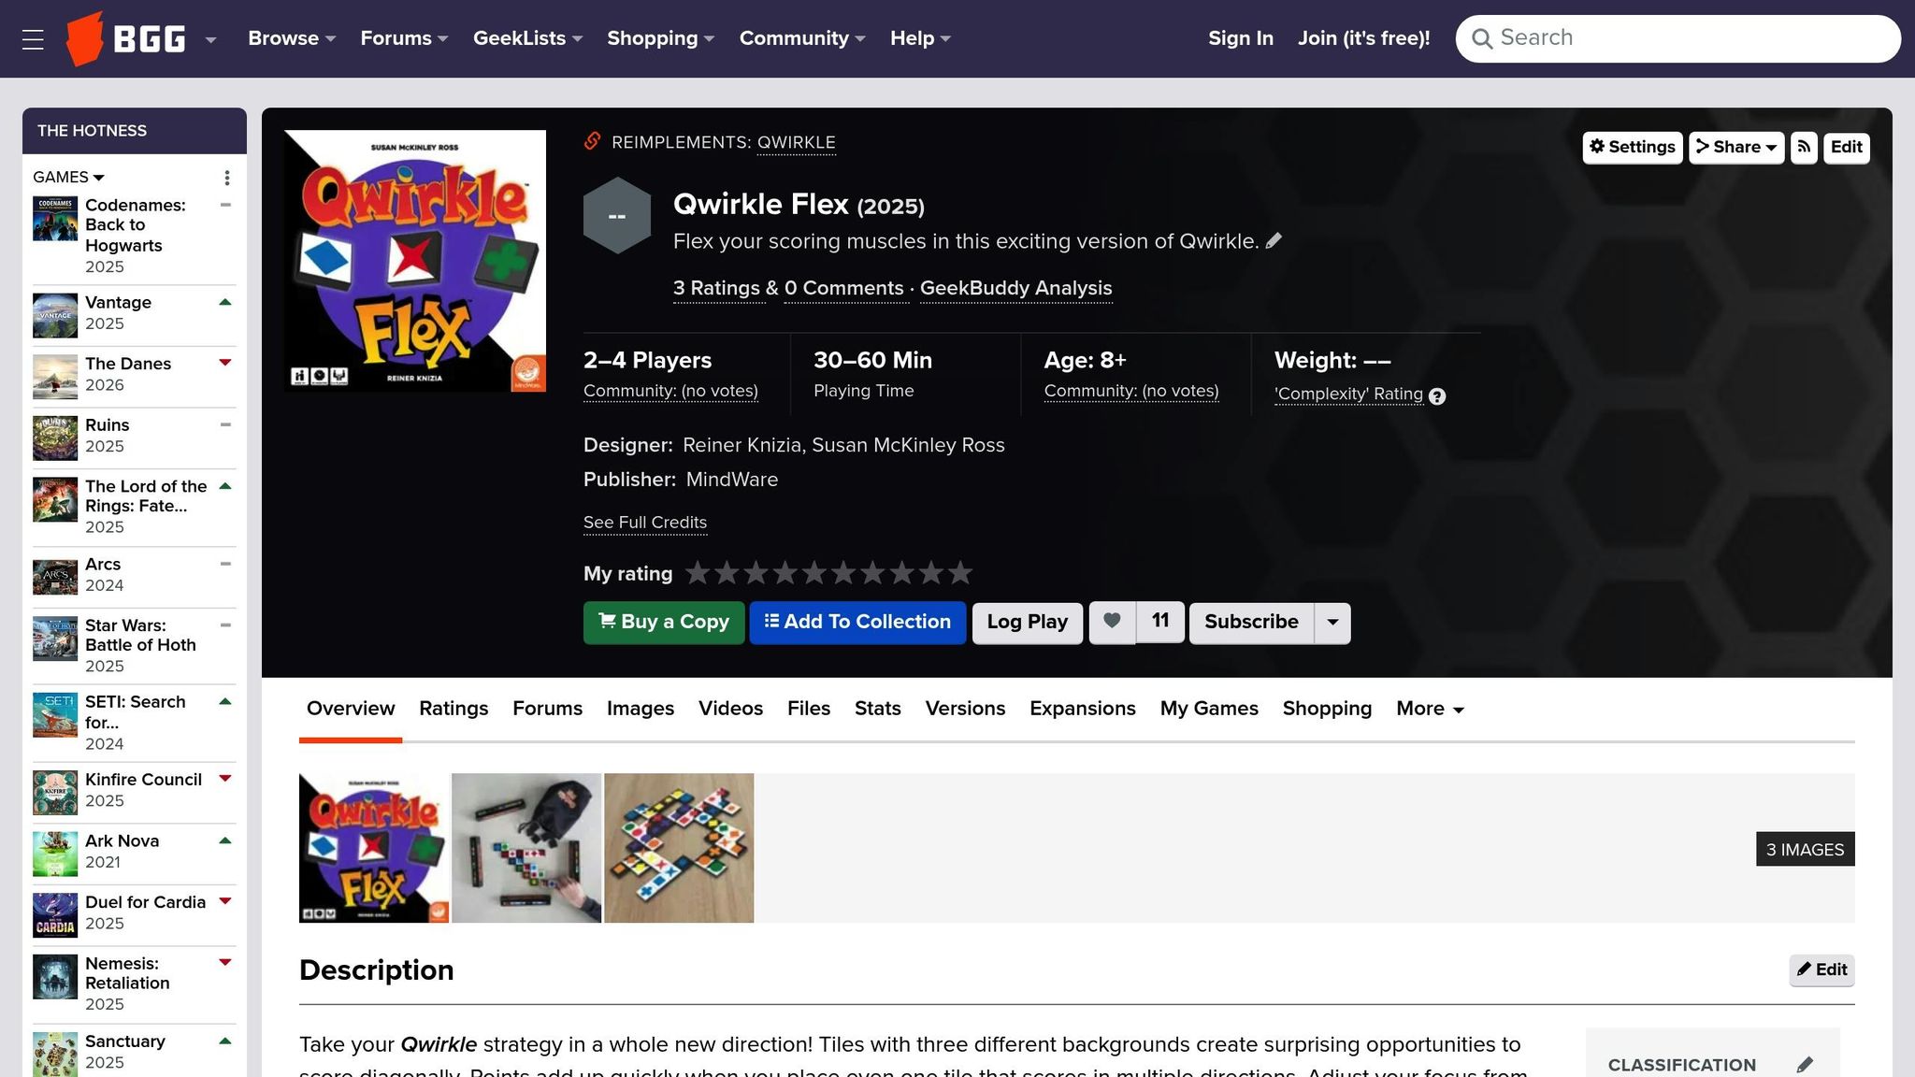This screenshot has width=1915, height=1077.
Task: Expand the Share dropdown
Action: tap(1736, 148)
